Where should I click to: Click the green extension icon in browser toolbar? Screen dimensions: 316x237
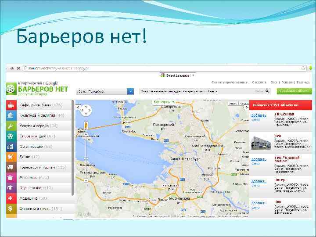311,68
